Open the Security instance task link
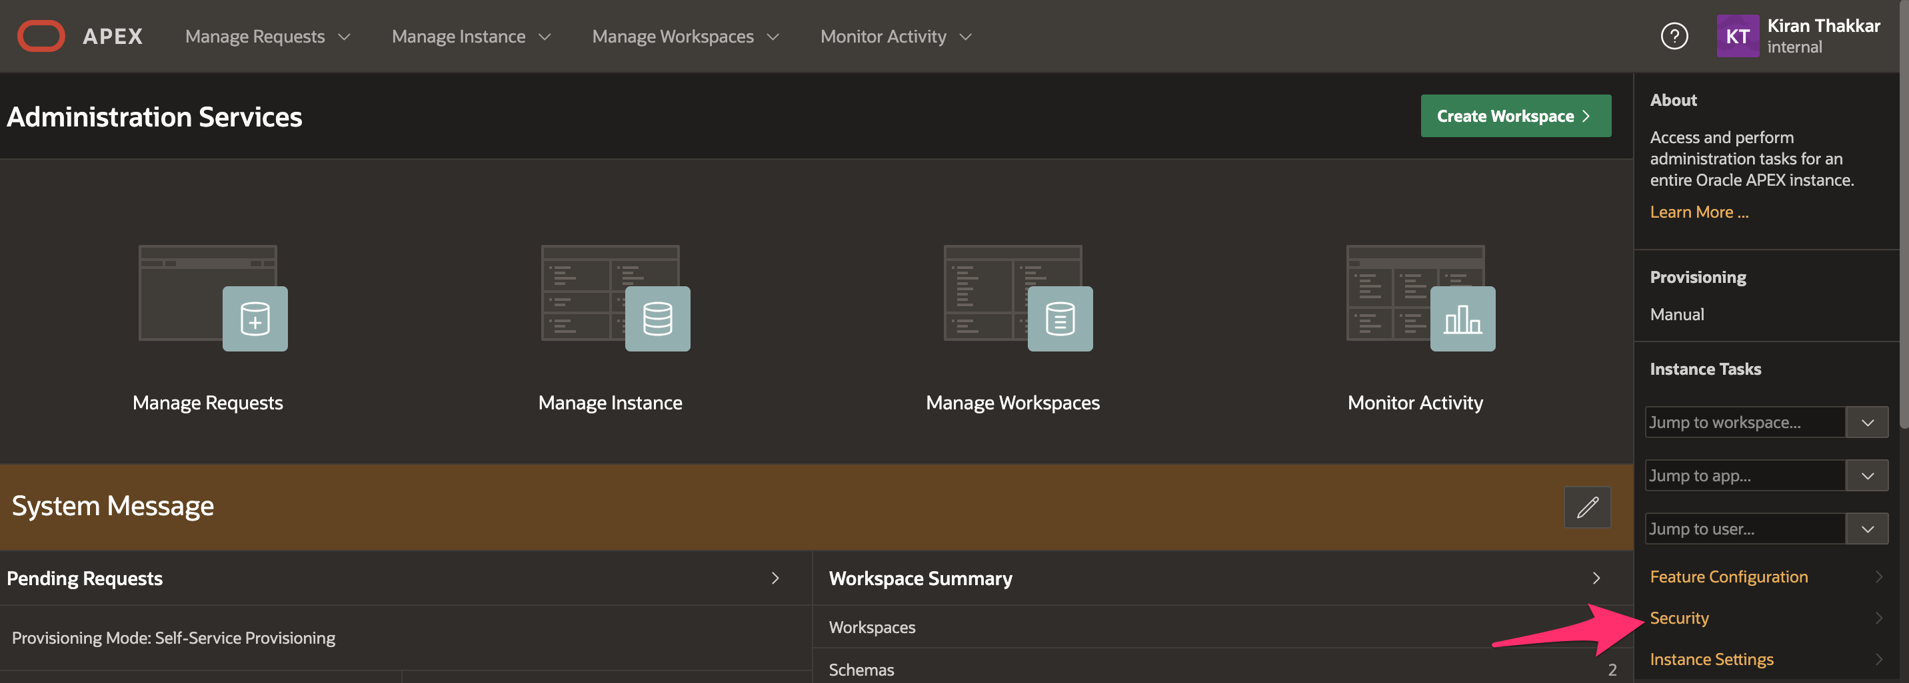Screen dimensions: 1909x683 [x=1679, y=618]
